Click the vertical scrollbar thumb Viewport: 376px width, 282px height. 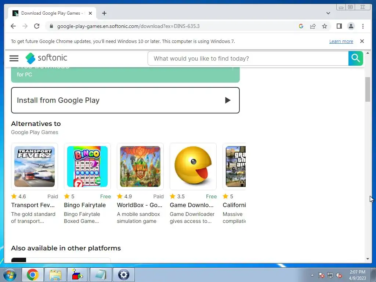(368, 89)
